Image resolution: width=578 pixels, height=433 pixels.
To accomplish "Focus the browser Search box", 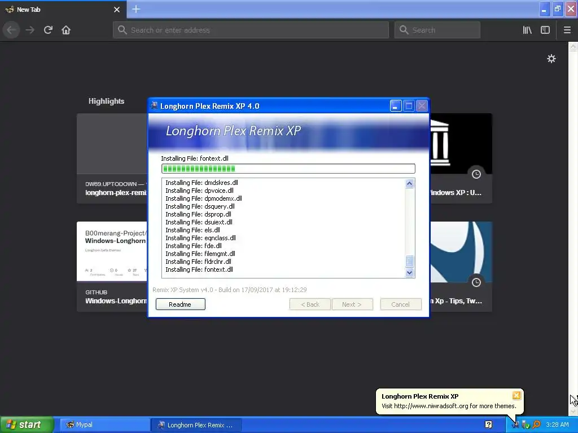I will pyautogui.click(x=437, y=30).
